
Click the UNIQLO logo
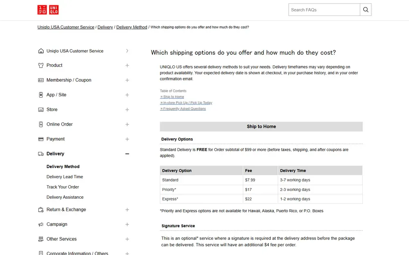click(48, 10)
